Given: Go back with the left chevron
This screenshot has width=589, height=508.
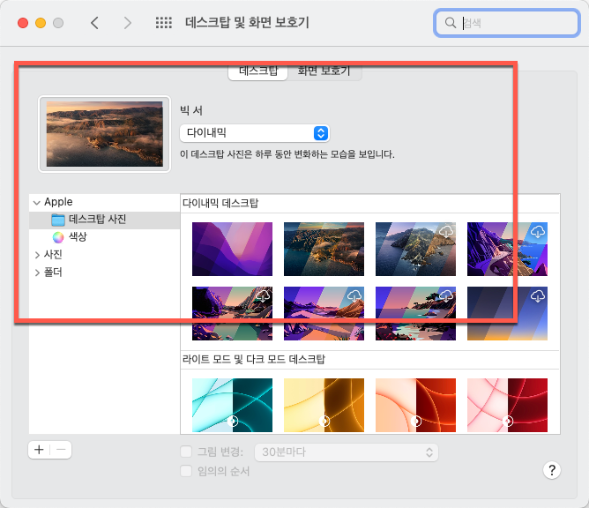Looking at the screenshot, I should pos(94,23).
